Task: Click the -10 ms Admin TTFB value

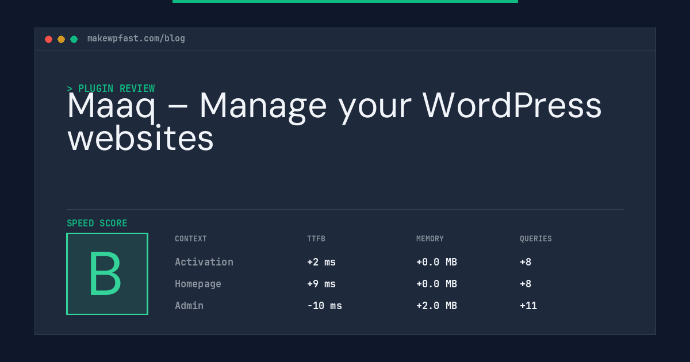Action: tap(324, 306)
